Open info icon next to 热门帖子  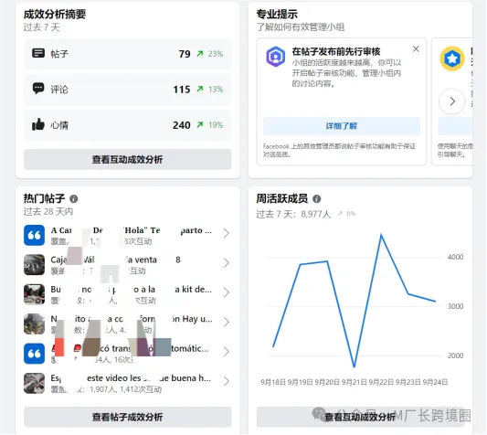(74, 198)
